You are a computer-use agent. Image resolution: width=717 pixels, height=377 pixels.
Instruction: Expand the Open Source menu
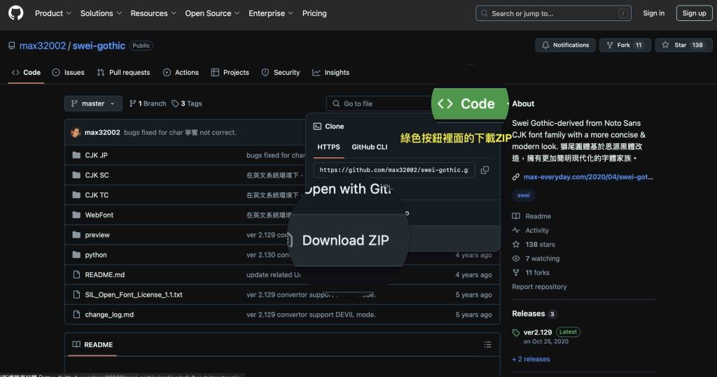pos(212,13)
